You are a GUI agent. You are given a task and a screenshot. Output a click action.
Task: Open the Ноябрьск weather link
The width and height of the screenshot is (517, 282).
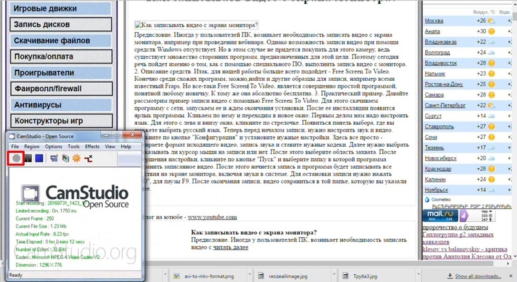pyautogui.click(x=436, y=190)
